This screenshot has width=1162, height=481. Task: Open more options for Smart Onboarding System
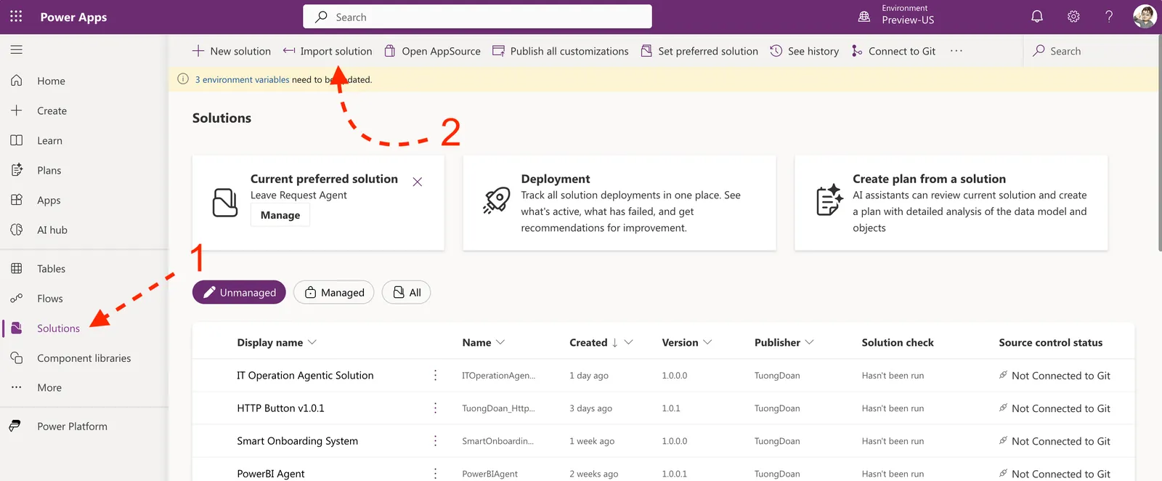tap(436, 441)
